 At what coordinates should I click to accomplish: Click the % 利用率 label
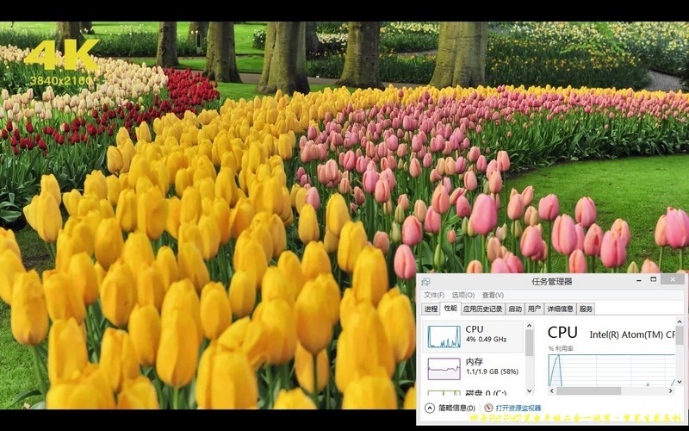(x=561, y=349)
